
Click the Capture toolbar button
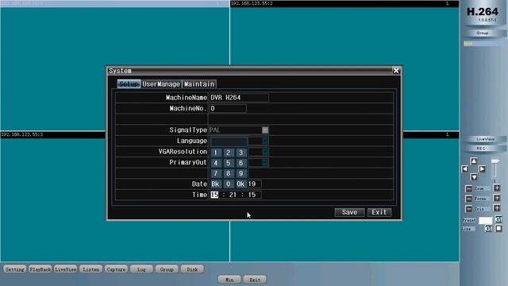click(116, 269)
